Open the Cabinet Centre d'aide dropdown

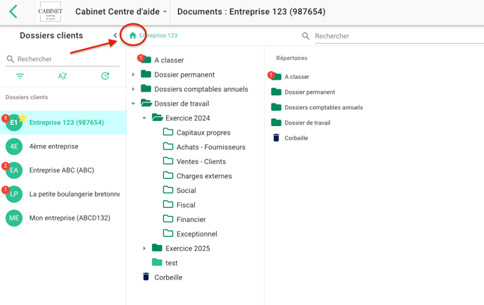121,12
